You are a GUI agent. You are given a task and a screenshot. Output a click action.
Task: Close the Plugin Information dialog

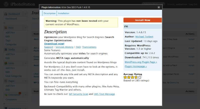pyautogui.click(x=159, y=7)
